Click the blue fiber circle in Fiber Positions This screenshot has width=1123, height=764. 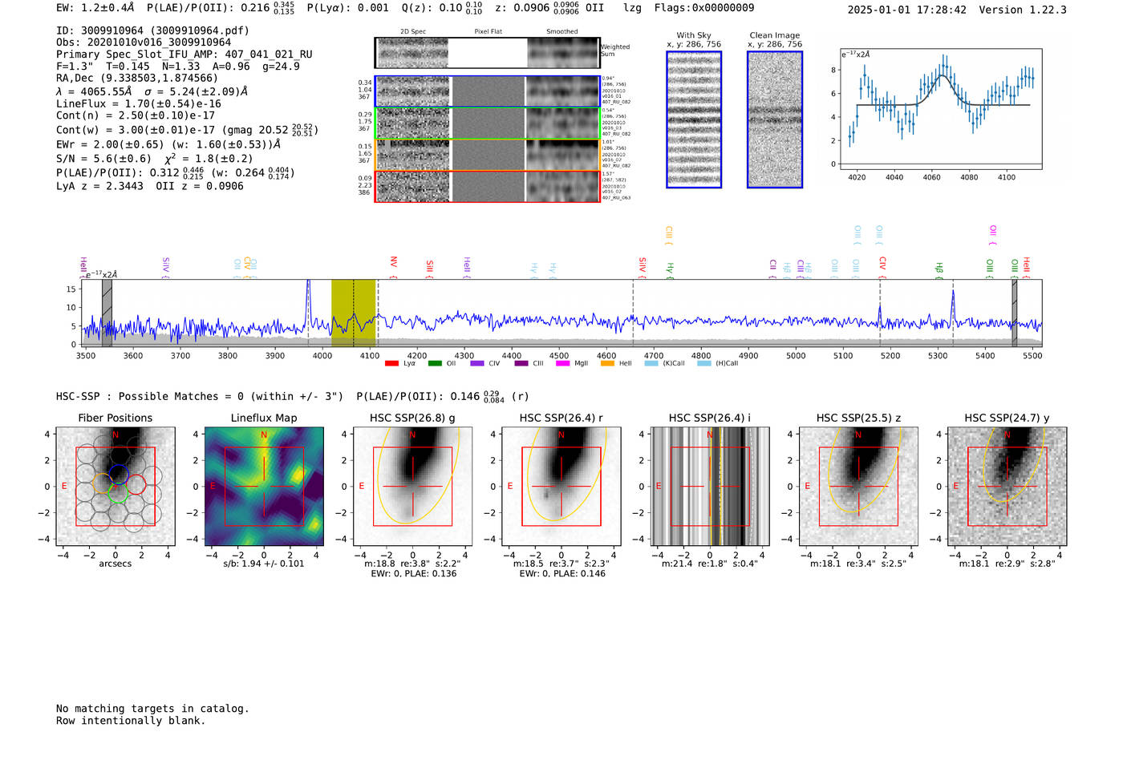pyautogui.click(x=119, y=474)
